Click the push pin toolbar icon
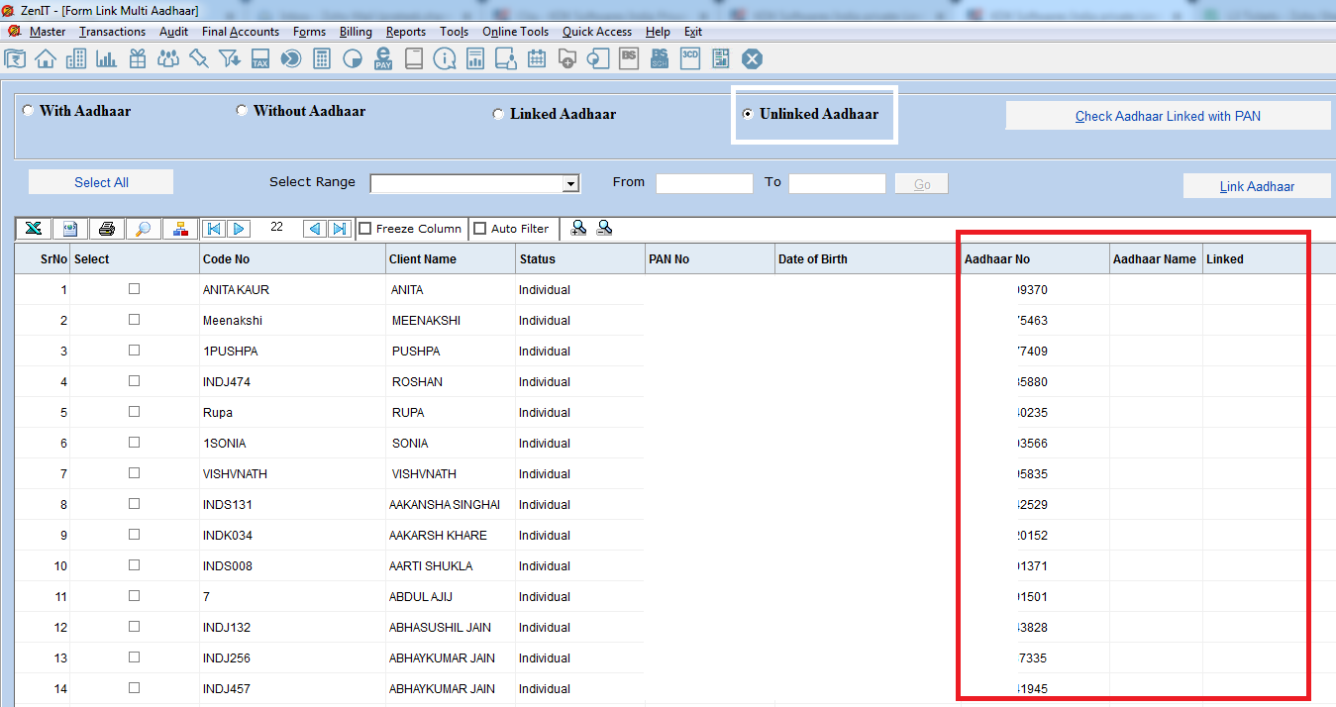 click(199, 58)
